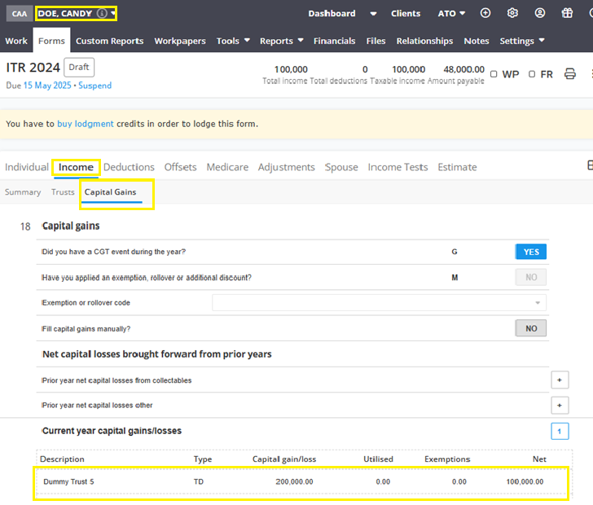Switch to the Adjustments tab
Viewport: 593px width, 505px height.
pos(286,167)
